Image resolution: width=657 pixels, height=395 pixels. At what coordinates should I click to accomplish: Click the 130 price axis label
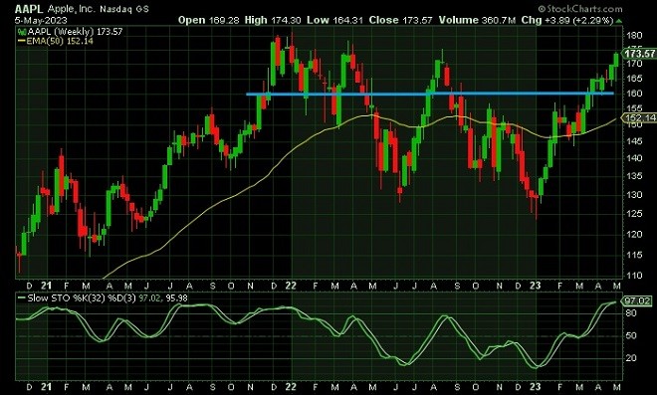pos(634,195)
